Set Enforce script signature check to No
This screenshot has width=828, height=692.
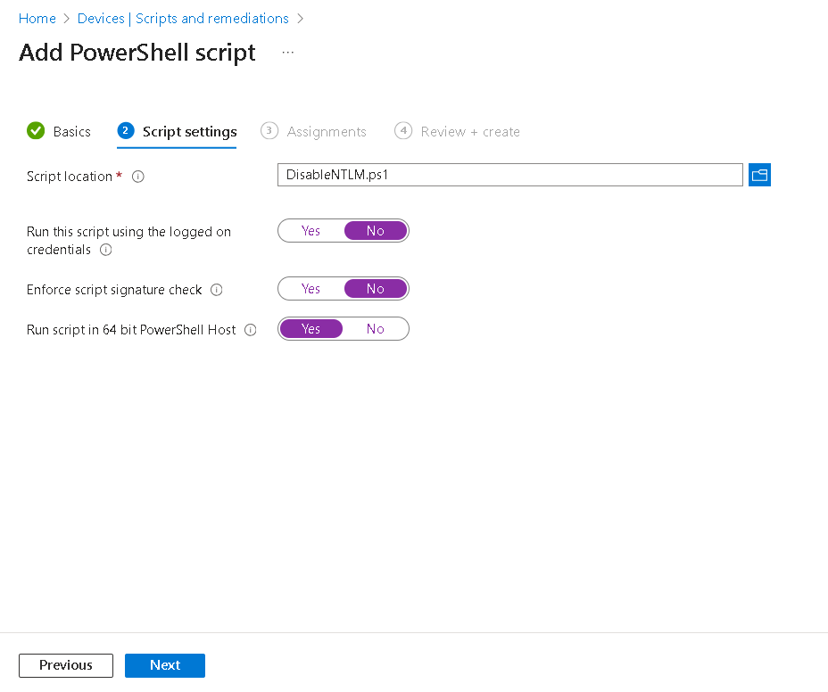point(376,289)
